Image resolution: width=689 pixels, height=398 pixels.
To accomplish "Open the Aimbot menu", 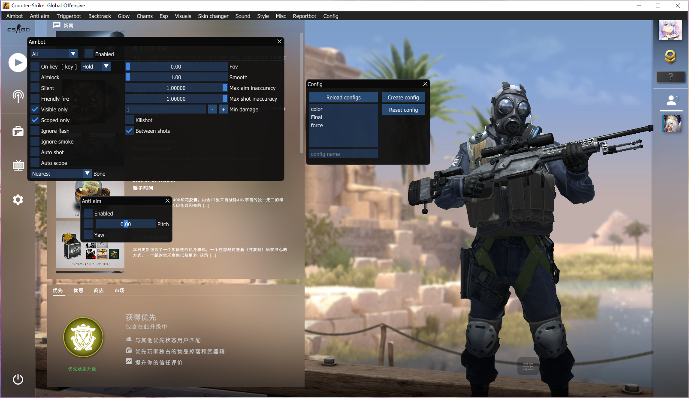I will (15, 16).
